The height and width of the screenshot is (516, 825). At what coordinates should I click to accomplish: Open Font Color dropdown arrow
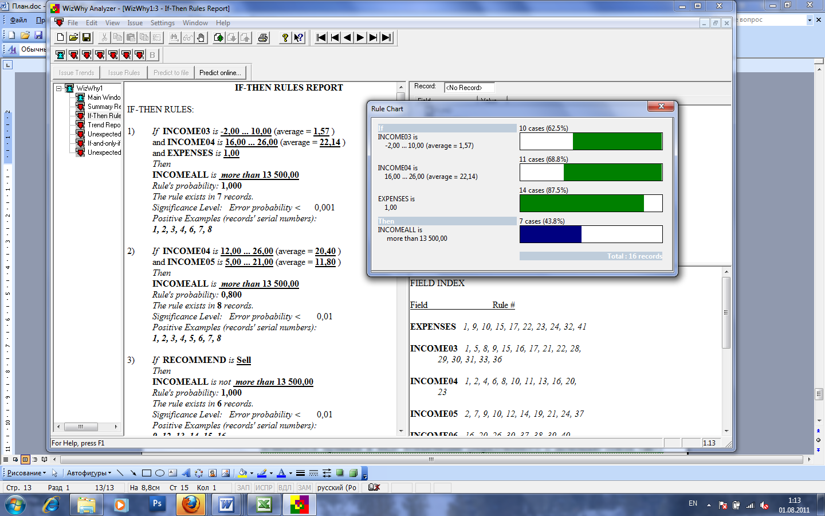(290, 473)
